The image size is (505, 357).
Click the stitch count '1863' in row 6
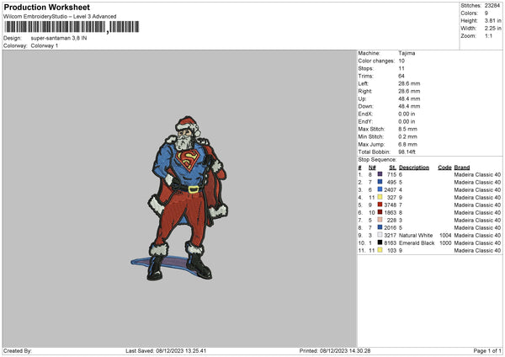[390, 213]
